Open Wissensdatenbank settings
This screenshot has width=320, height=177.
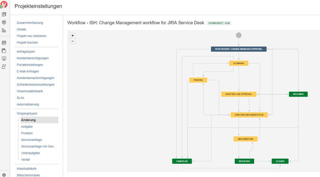coord(30,91)
